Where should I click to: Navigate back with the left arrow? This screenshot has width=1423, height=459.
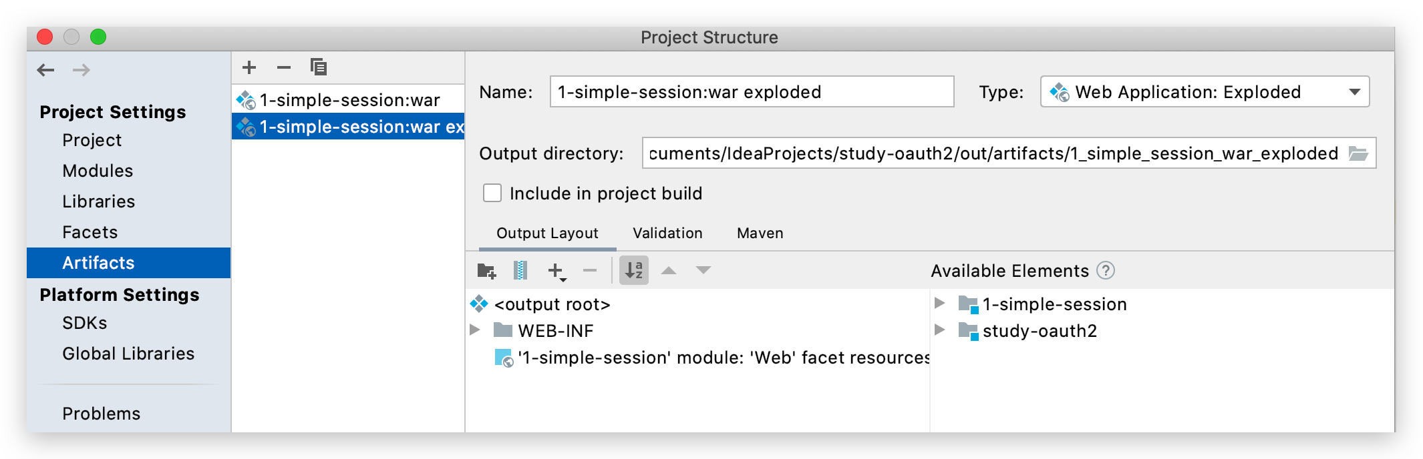tap(46, 70)
